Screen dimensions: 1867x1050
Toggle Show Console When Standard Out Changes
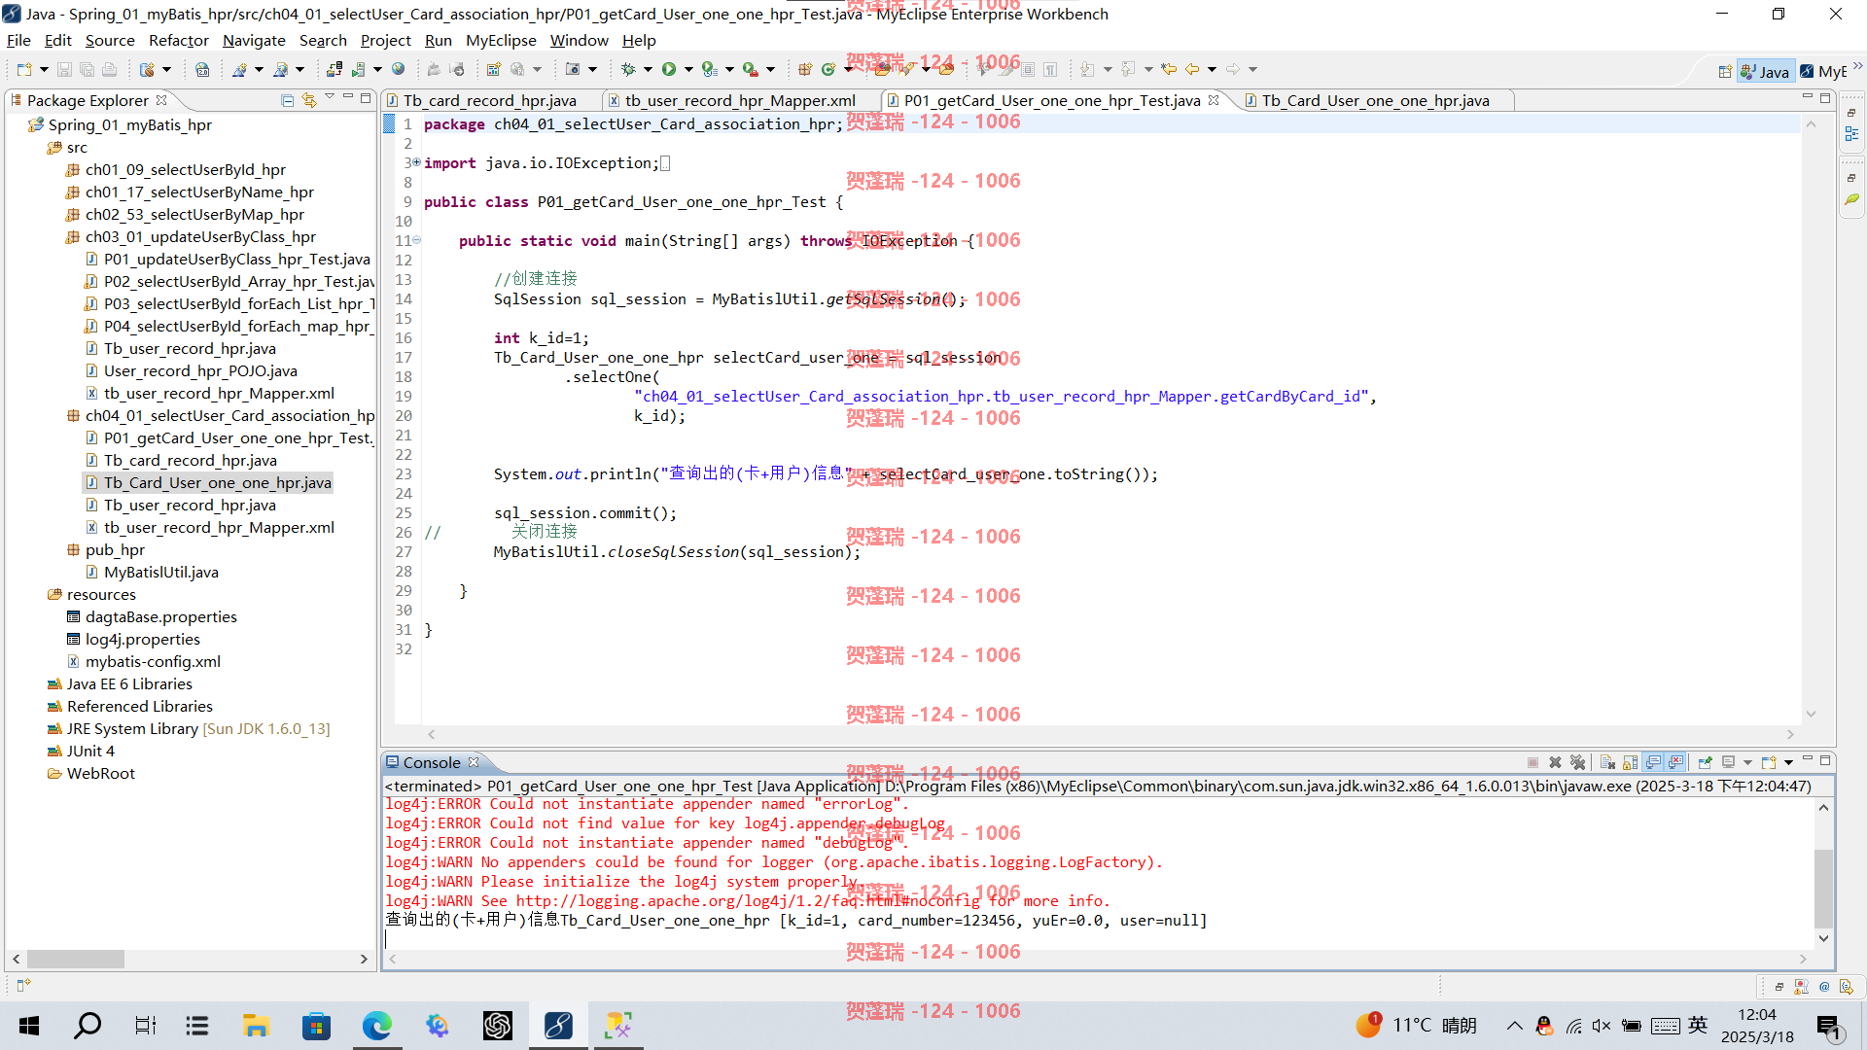point(1653,762)
